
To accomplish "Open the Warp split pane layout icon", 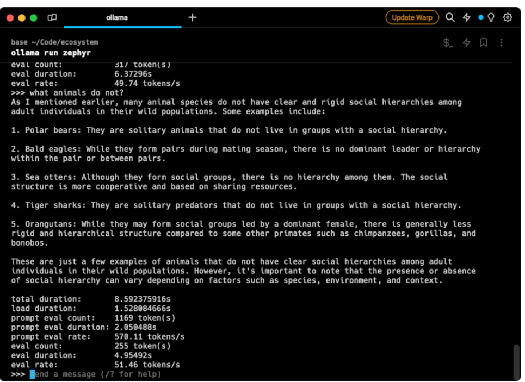I will (52, 17).
